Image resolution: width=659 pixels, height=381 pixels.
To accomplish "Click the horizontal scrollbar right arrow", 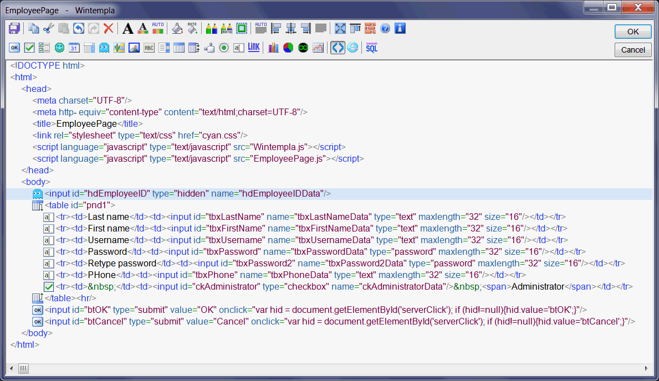I will click(x=646, y=368).
